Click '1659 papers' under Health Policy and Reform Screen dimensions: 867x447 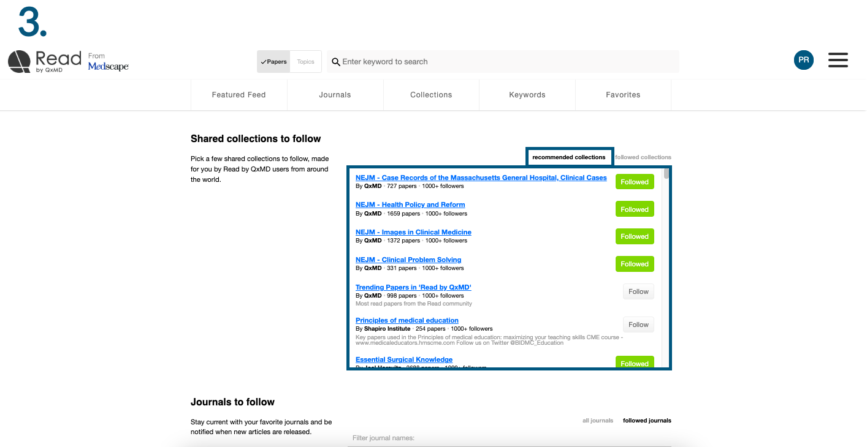point(403,214)
